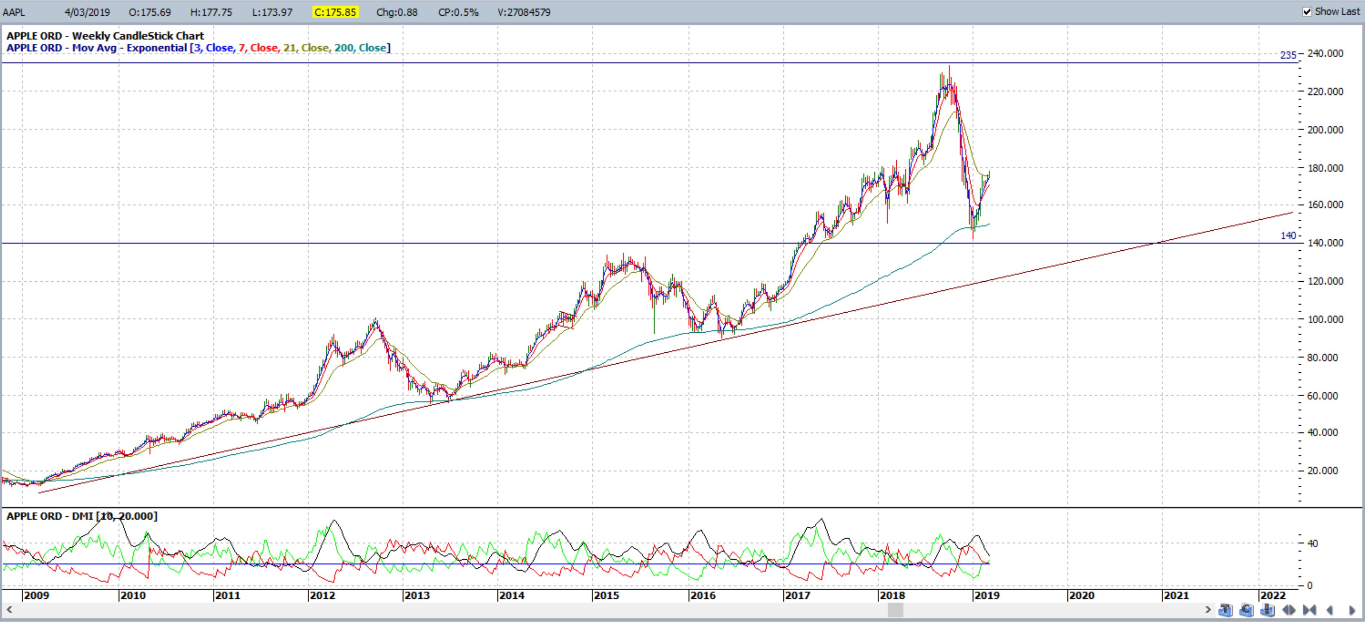The height and width of the screenshot is (622, 1365).
Task: Click the 235 horizontal line label
Action: [1288, 55]
